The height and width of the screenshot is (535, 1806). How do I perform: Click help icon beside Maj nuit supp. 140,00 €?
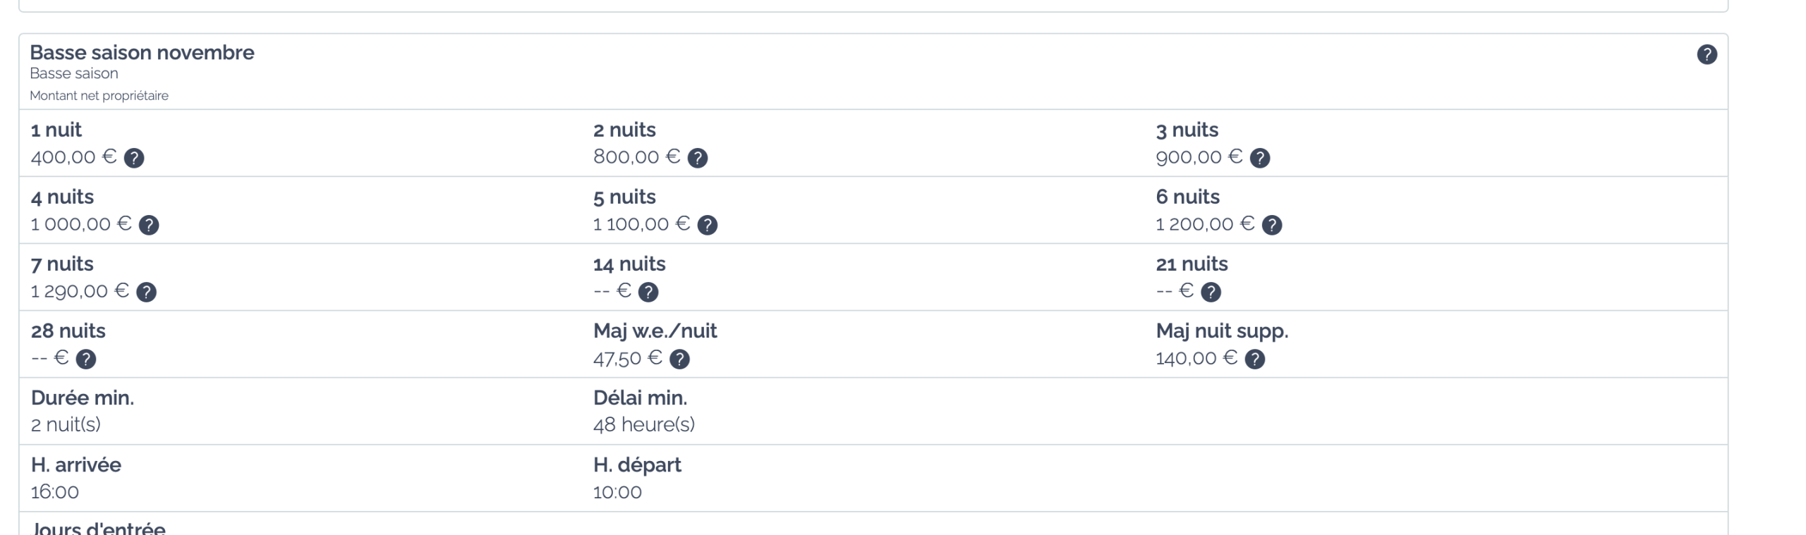(1255, 359)
